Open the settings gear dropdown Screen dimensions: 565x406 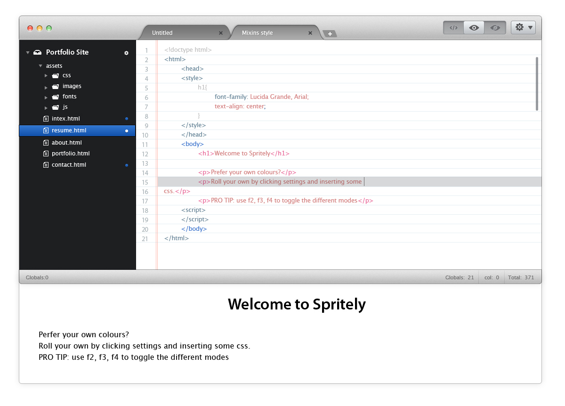[x=523, y=28]
